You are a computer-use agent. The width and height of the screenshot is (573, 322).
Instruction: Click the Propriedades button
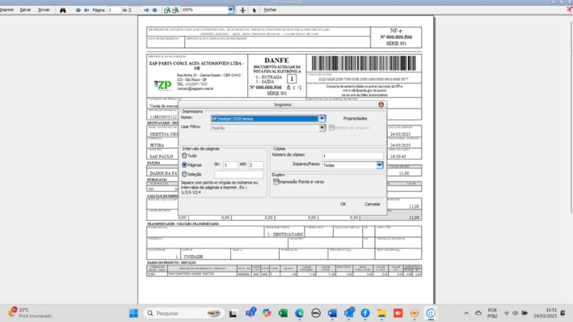click(x=354, y=118)
